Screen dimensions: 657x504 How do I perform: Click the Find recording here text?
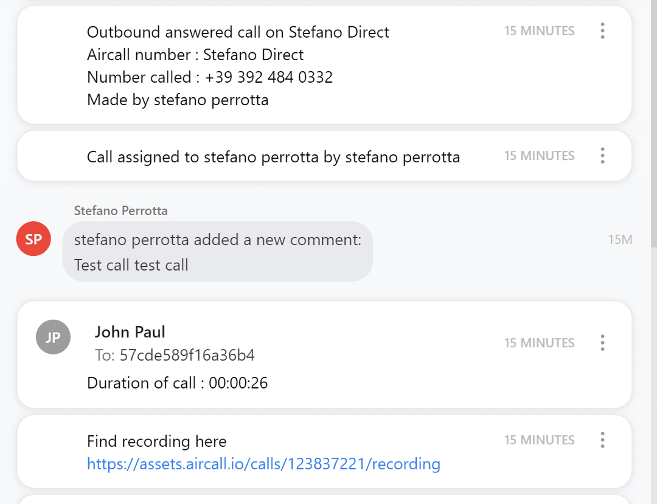[156, 441]
